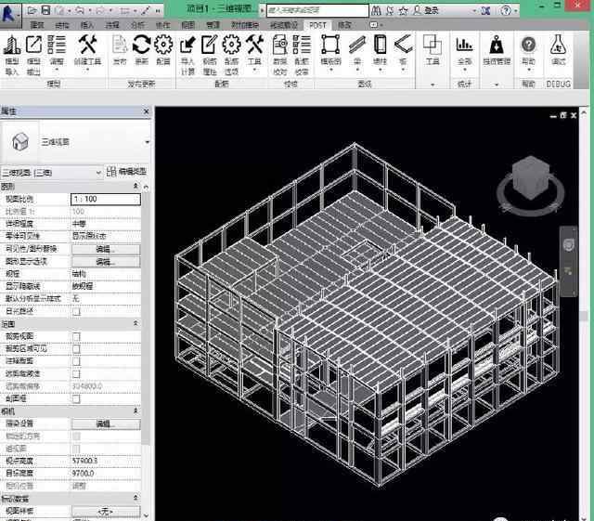
Task: Click the properties panel scrollbar down arrow
Action: pyautogui.click(x=147, y=515)
